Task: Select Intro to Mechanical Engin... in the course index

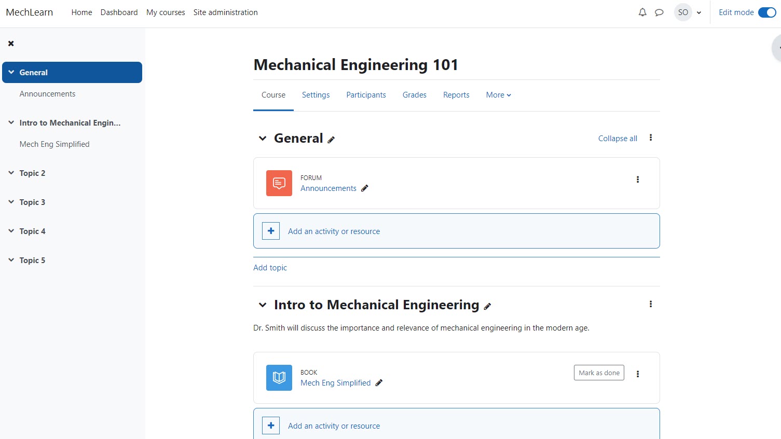Action: (70, 123)
